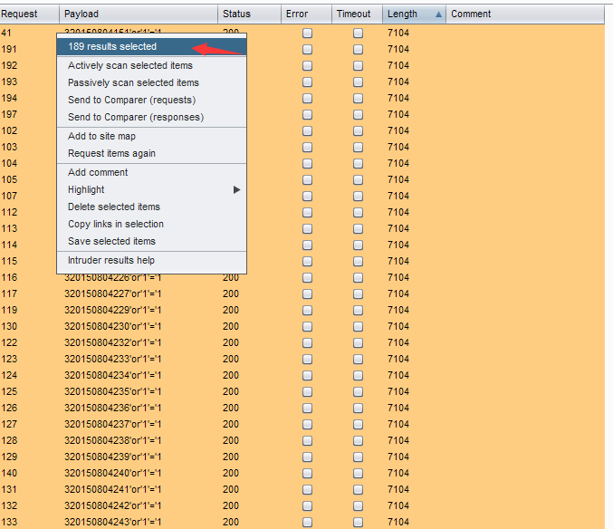Toggle Timeout checkbox for request 131
The height and width of the screenshot is (529, 613).
pyautogui.click(x=358, y=489)
